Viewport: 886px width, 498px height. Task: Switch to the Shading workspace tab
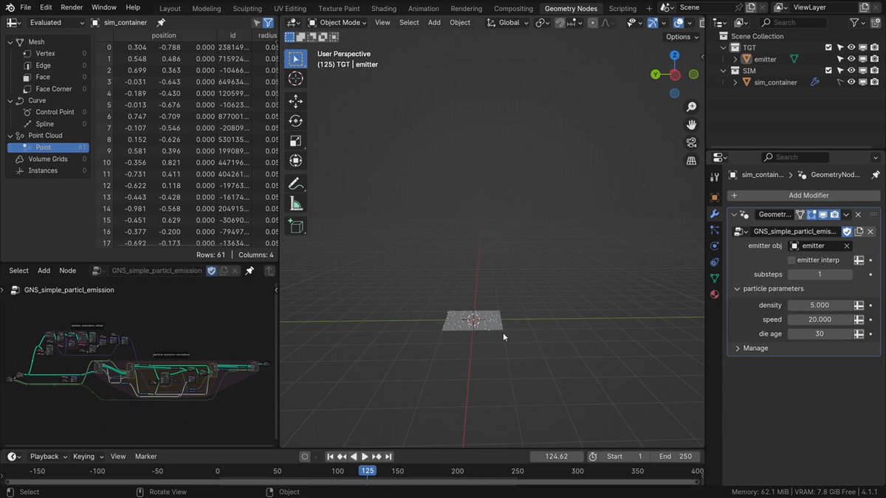coord(384,8)
